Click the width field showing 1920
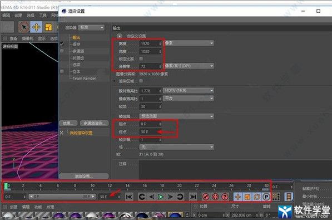The width and height of the screenshot is (332, 220). [x=150, y=43]
